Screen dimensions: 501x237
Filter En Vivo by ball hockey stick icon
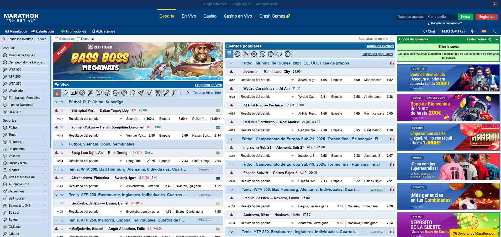click(x=149, y=93)
